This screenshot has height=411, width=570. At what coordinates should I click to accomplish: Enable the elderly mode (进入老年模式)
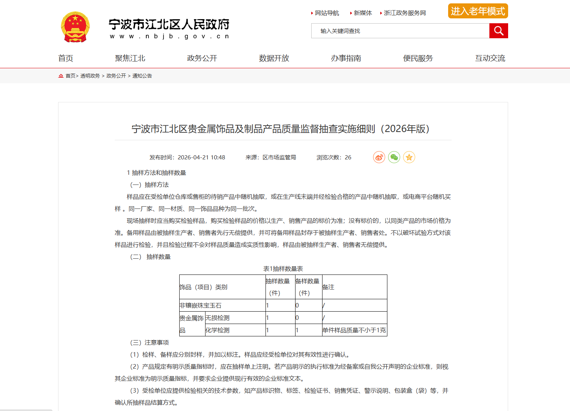478,11
